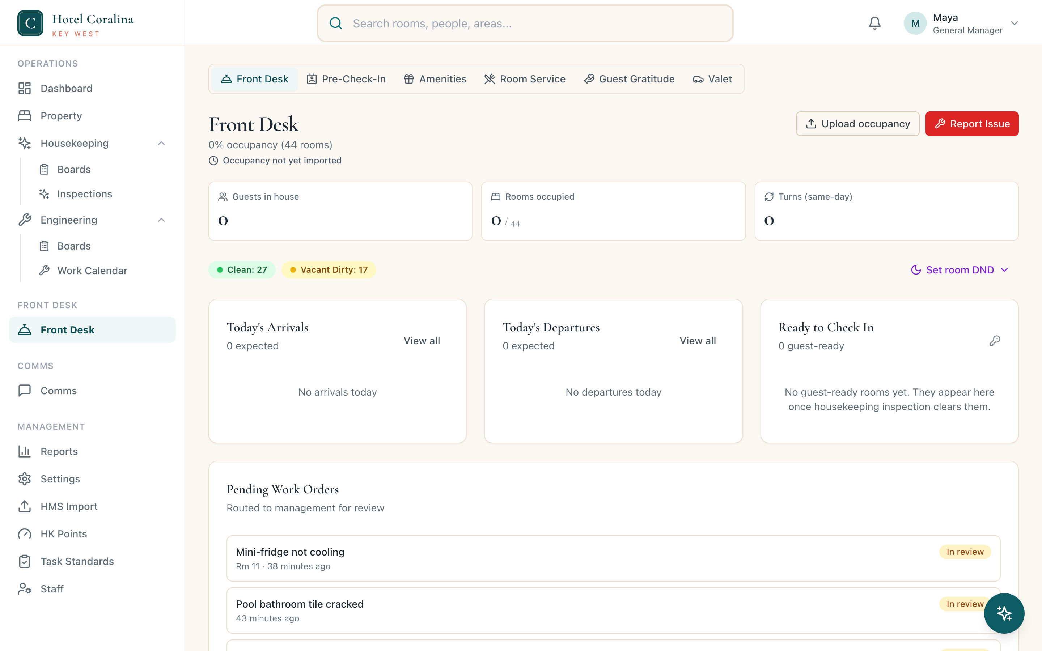Click the search magnifier icon
This screenshot has height=651, width=1042.
tap(335, 23)
